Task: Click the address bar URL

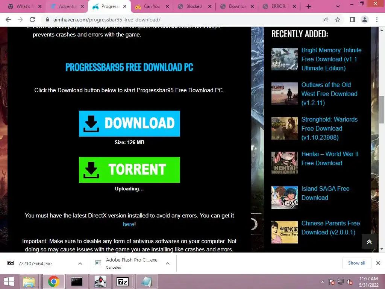Action: (107, 20)
